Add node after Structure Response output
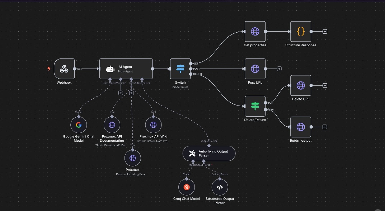This screenshot has height=211, width=385. point(325,32)
